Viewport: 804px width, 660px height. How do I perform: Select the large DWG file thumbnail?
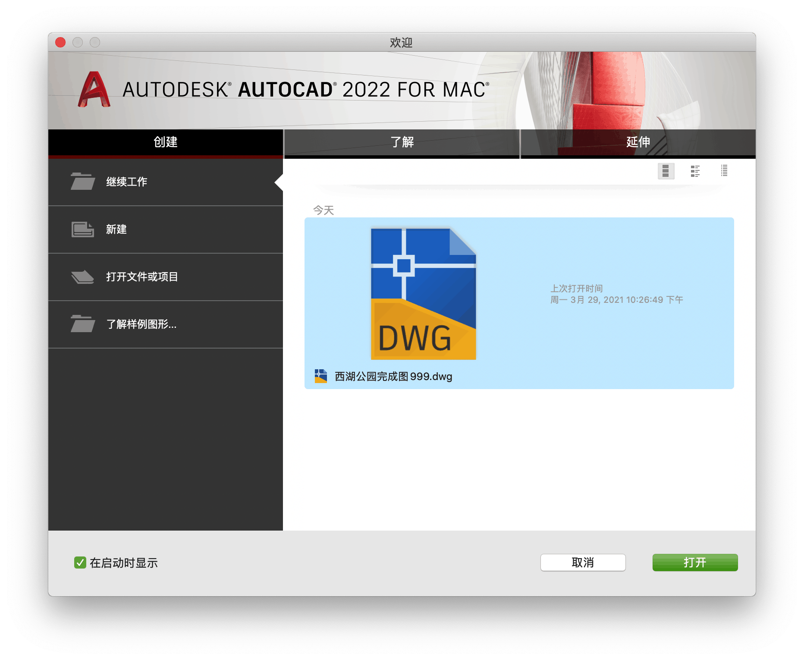pos(423,294)
